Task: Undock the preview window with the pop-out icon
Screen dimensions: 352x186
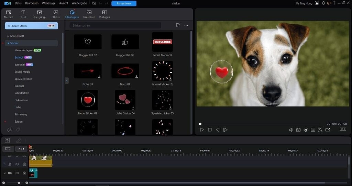Action: (328, 130)
